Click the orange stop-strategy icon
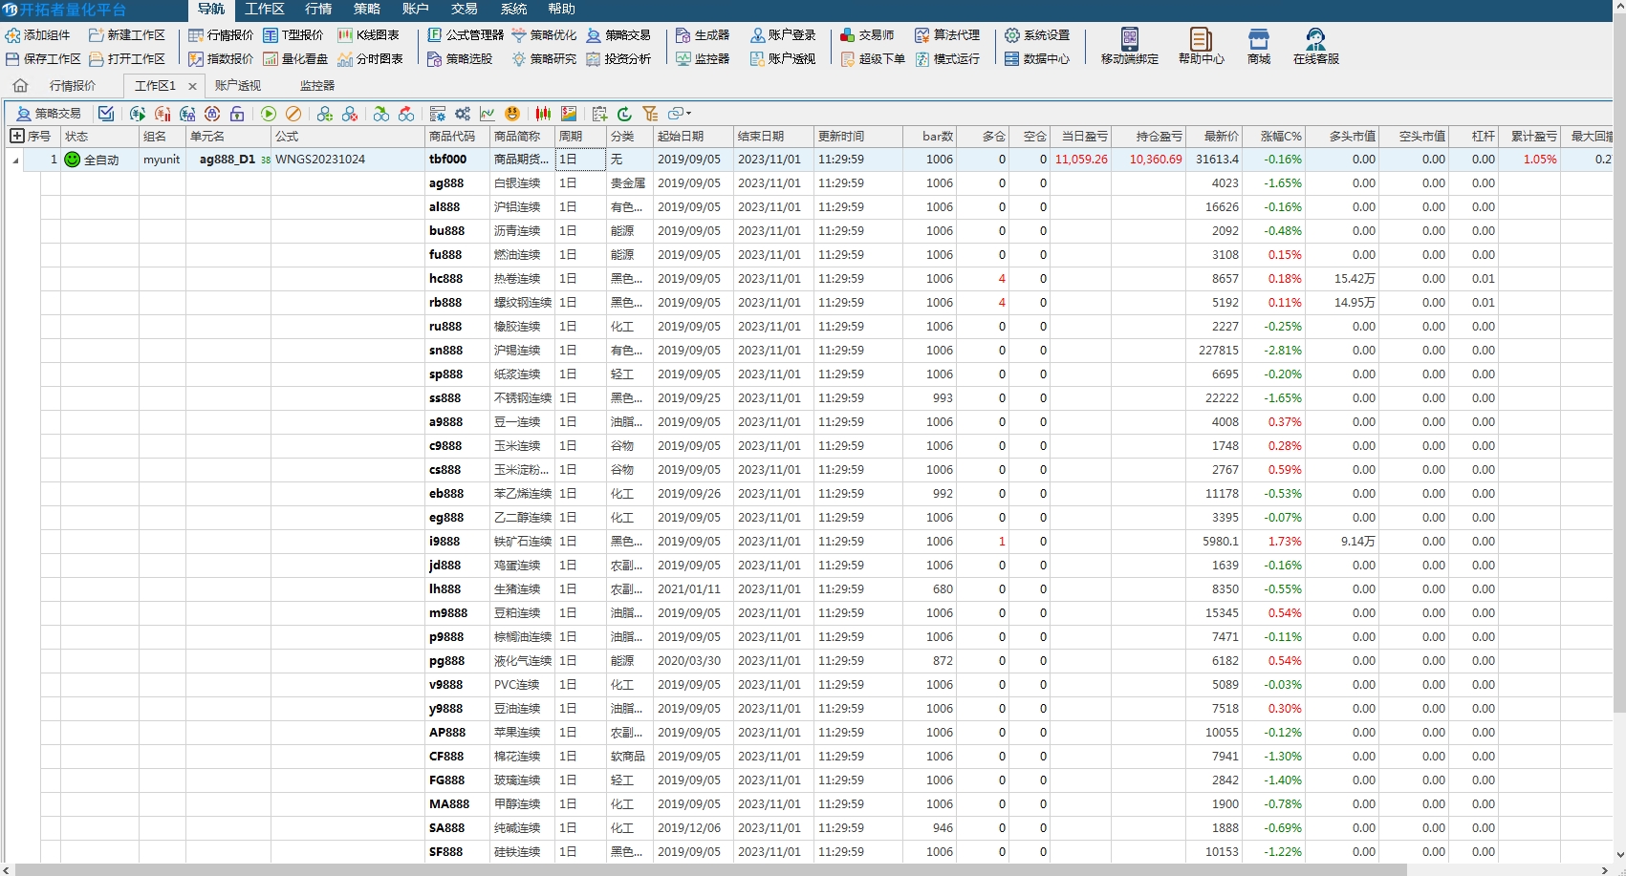This screenshot has width=1626, height=876. (293, 114)
